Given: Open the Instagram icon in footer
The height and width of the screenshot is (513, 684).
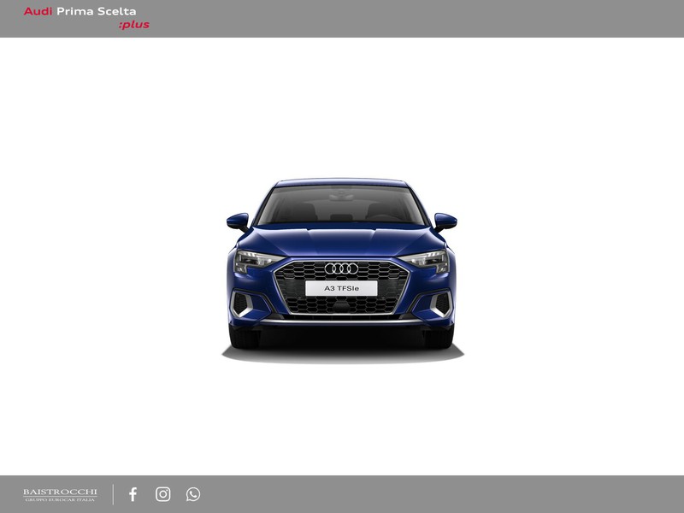Looking at the screenshot, I should point(163,494).
